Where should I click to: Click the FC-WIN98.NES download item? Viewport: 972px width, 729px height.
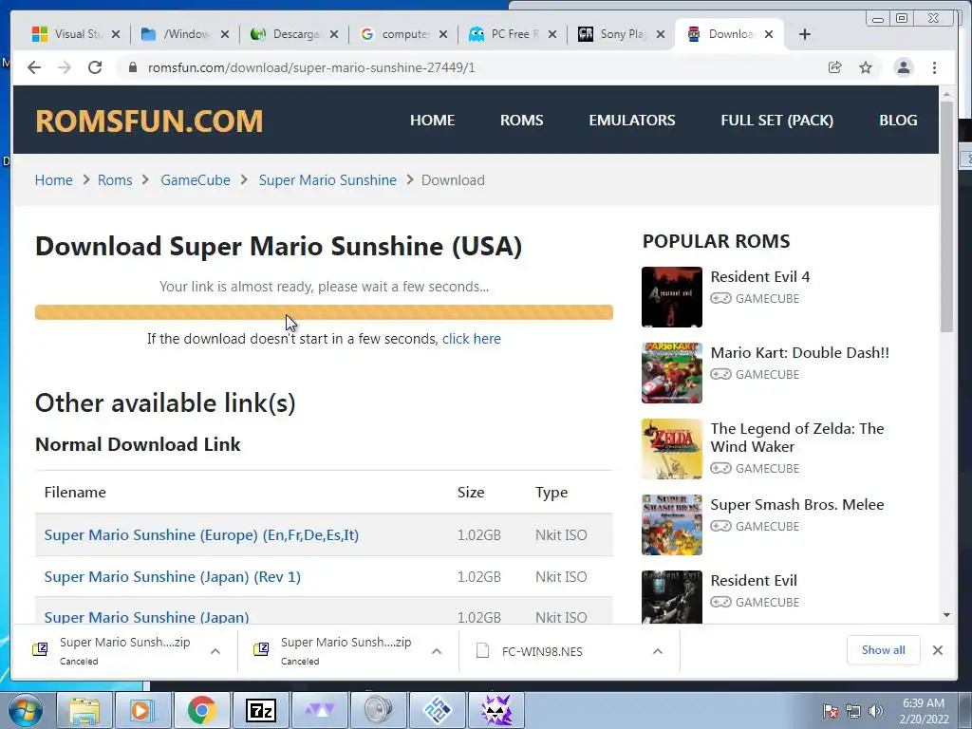(x=542, y=651)
